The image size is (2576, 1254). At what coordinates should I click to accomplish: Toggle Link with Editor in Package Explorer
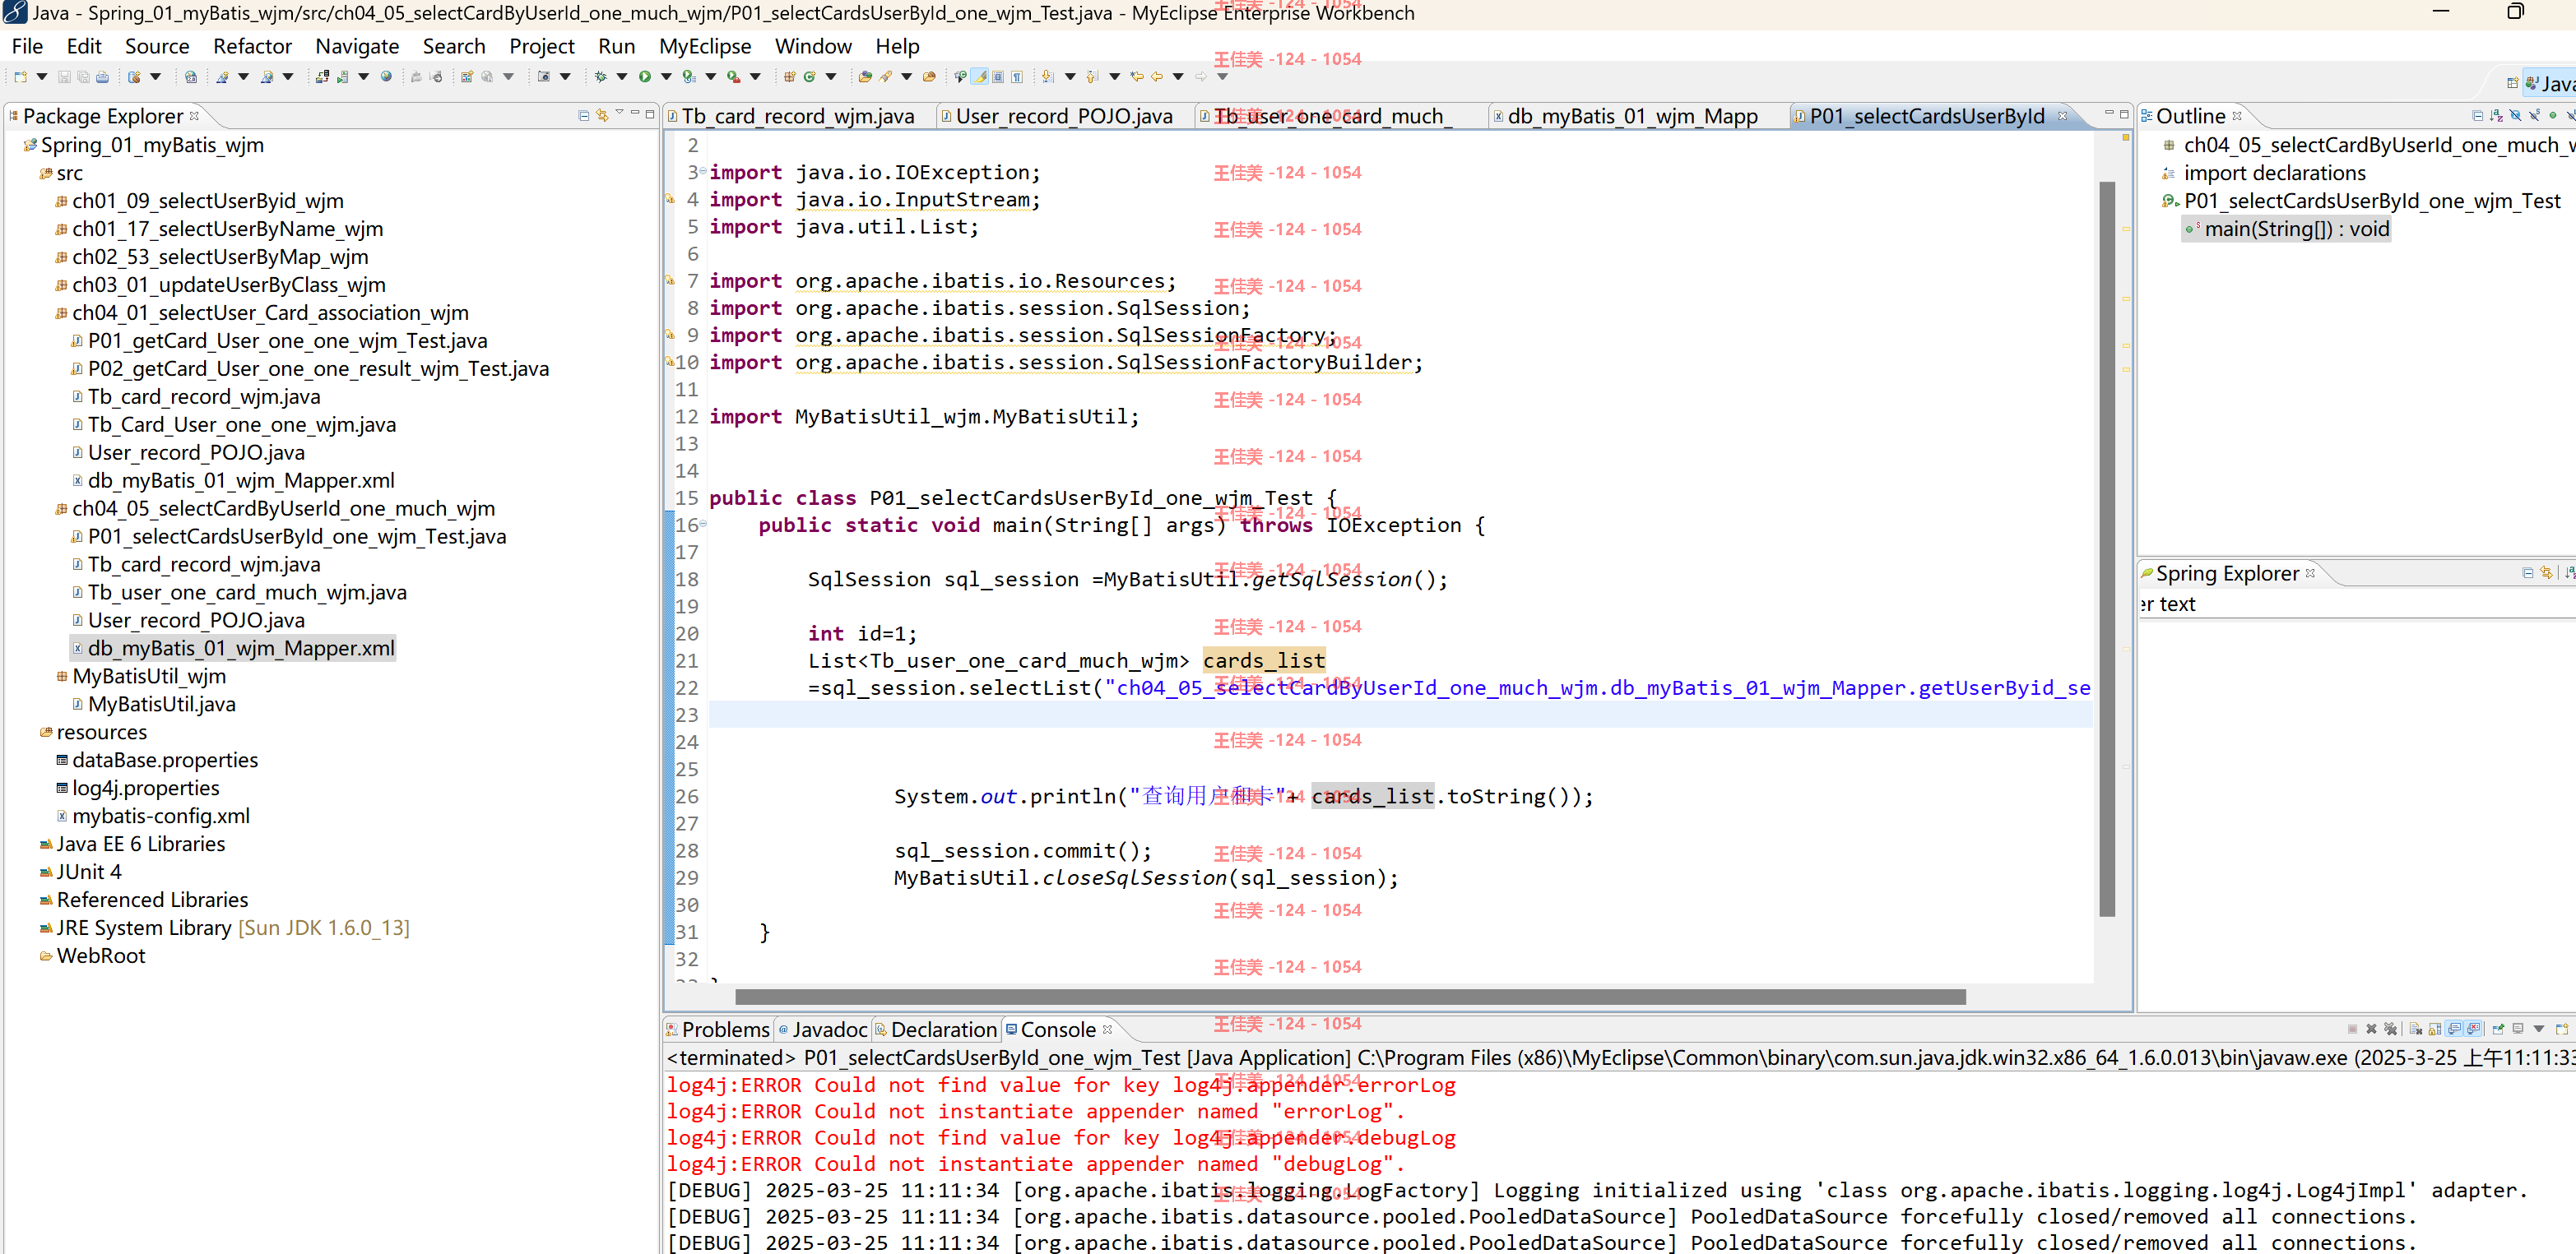[602, 116]
